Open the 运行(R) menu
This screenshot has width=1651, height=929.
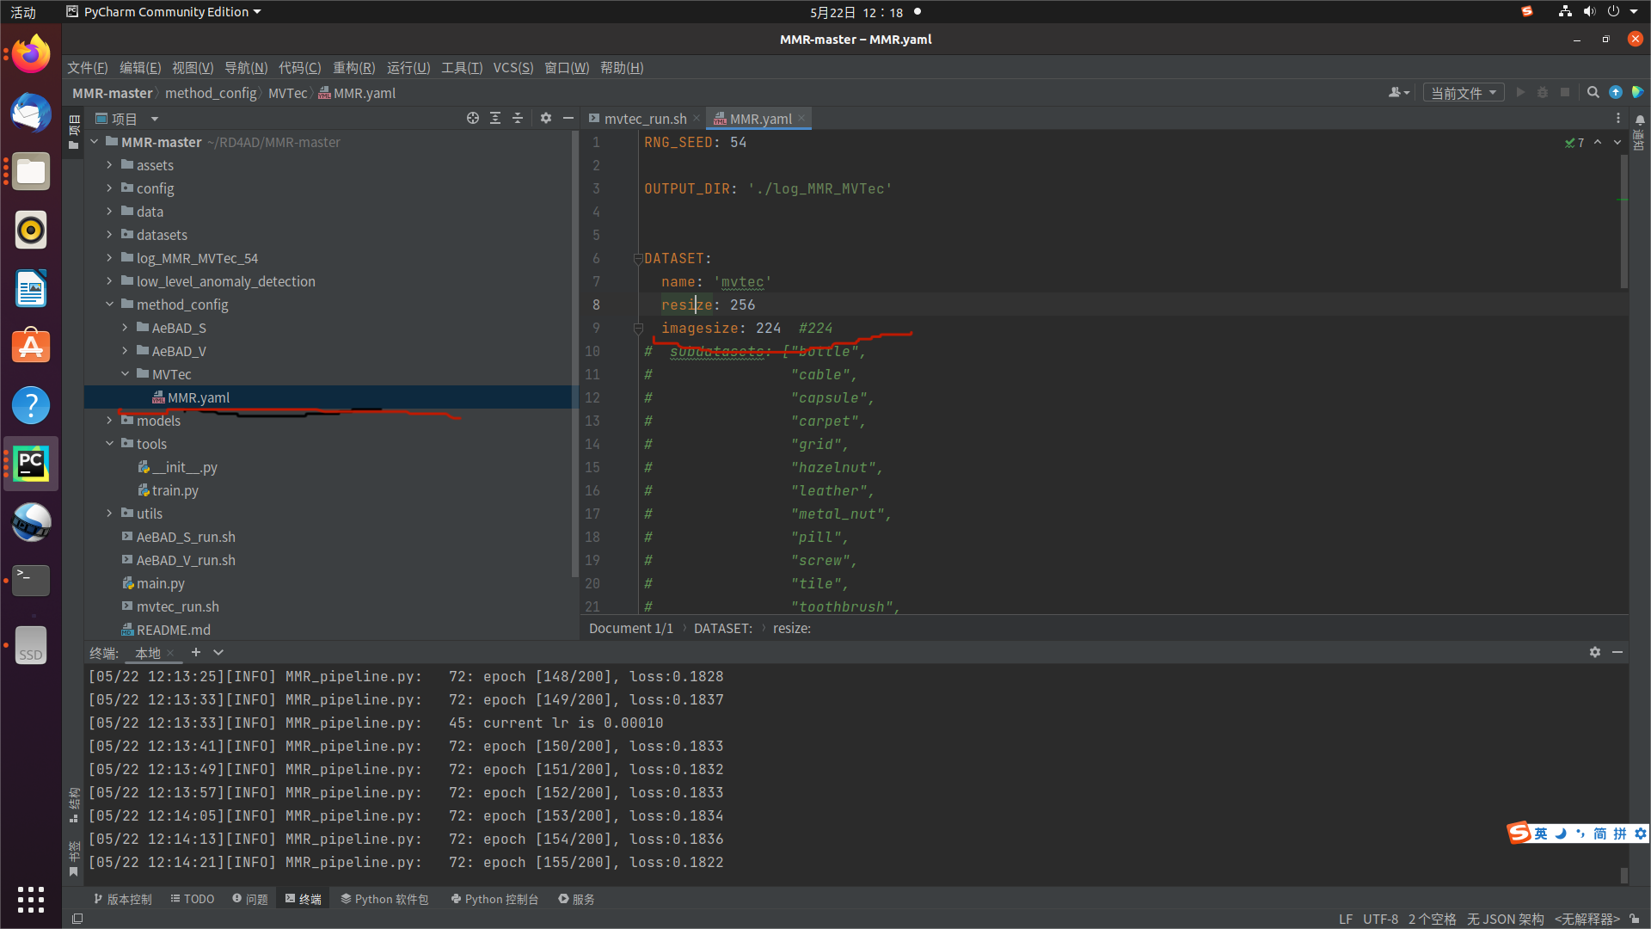[408, 68]
